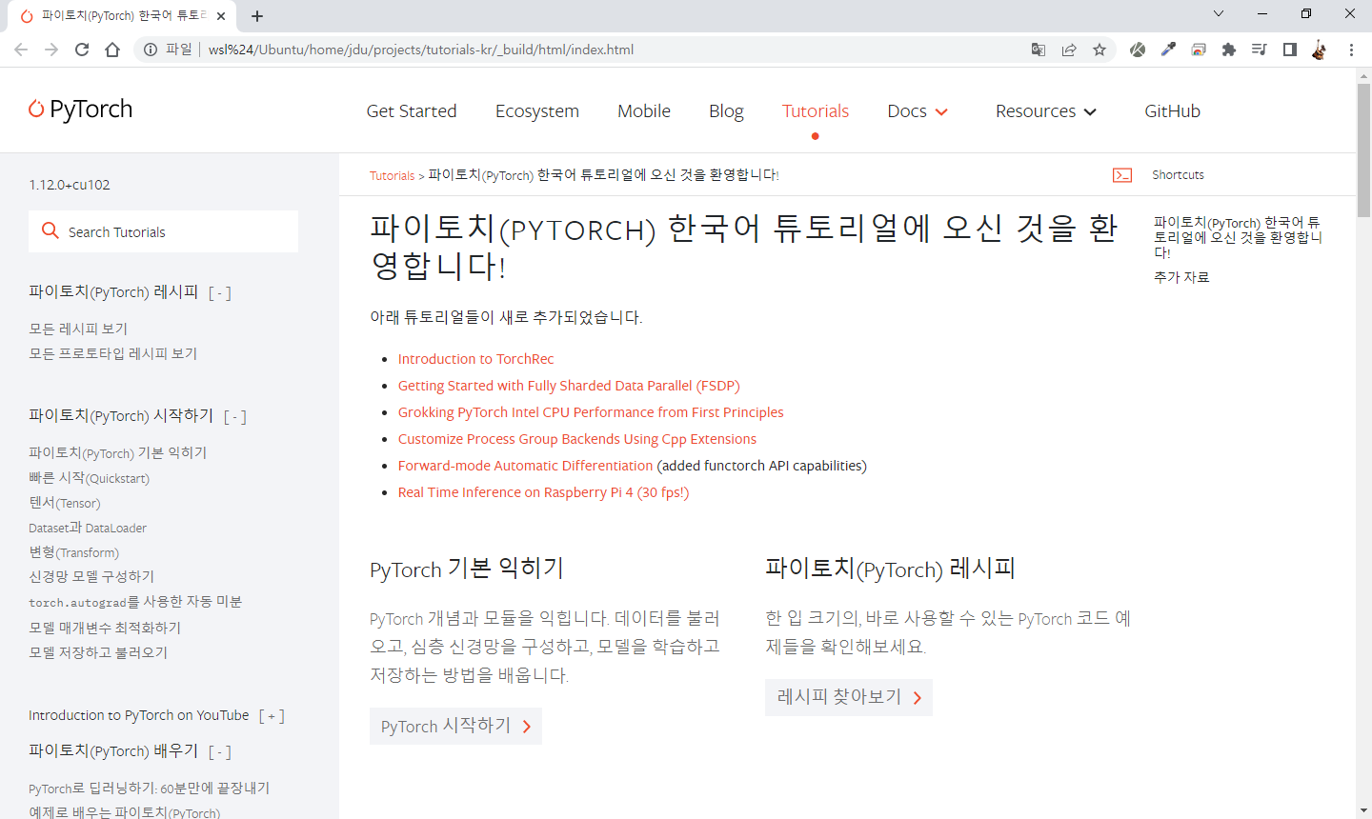This screenshot has height=819, width=1372.
Task: Open Get Started in top navigation
Action: (x=412, y=111)
